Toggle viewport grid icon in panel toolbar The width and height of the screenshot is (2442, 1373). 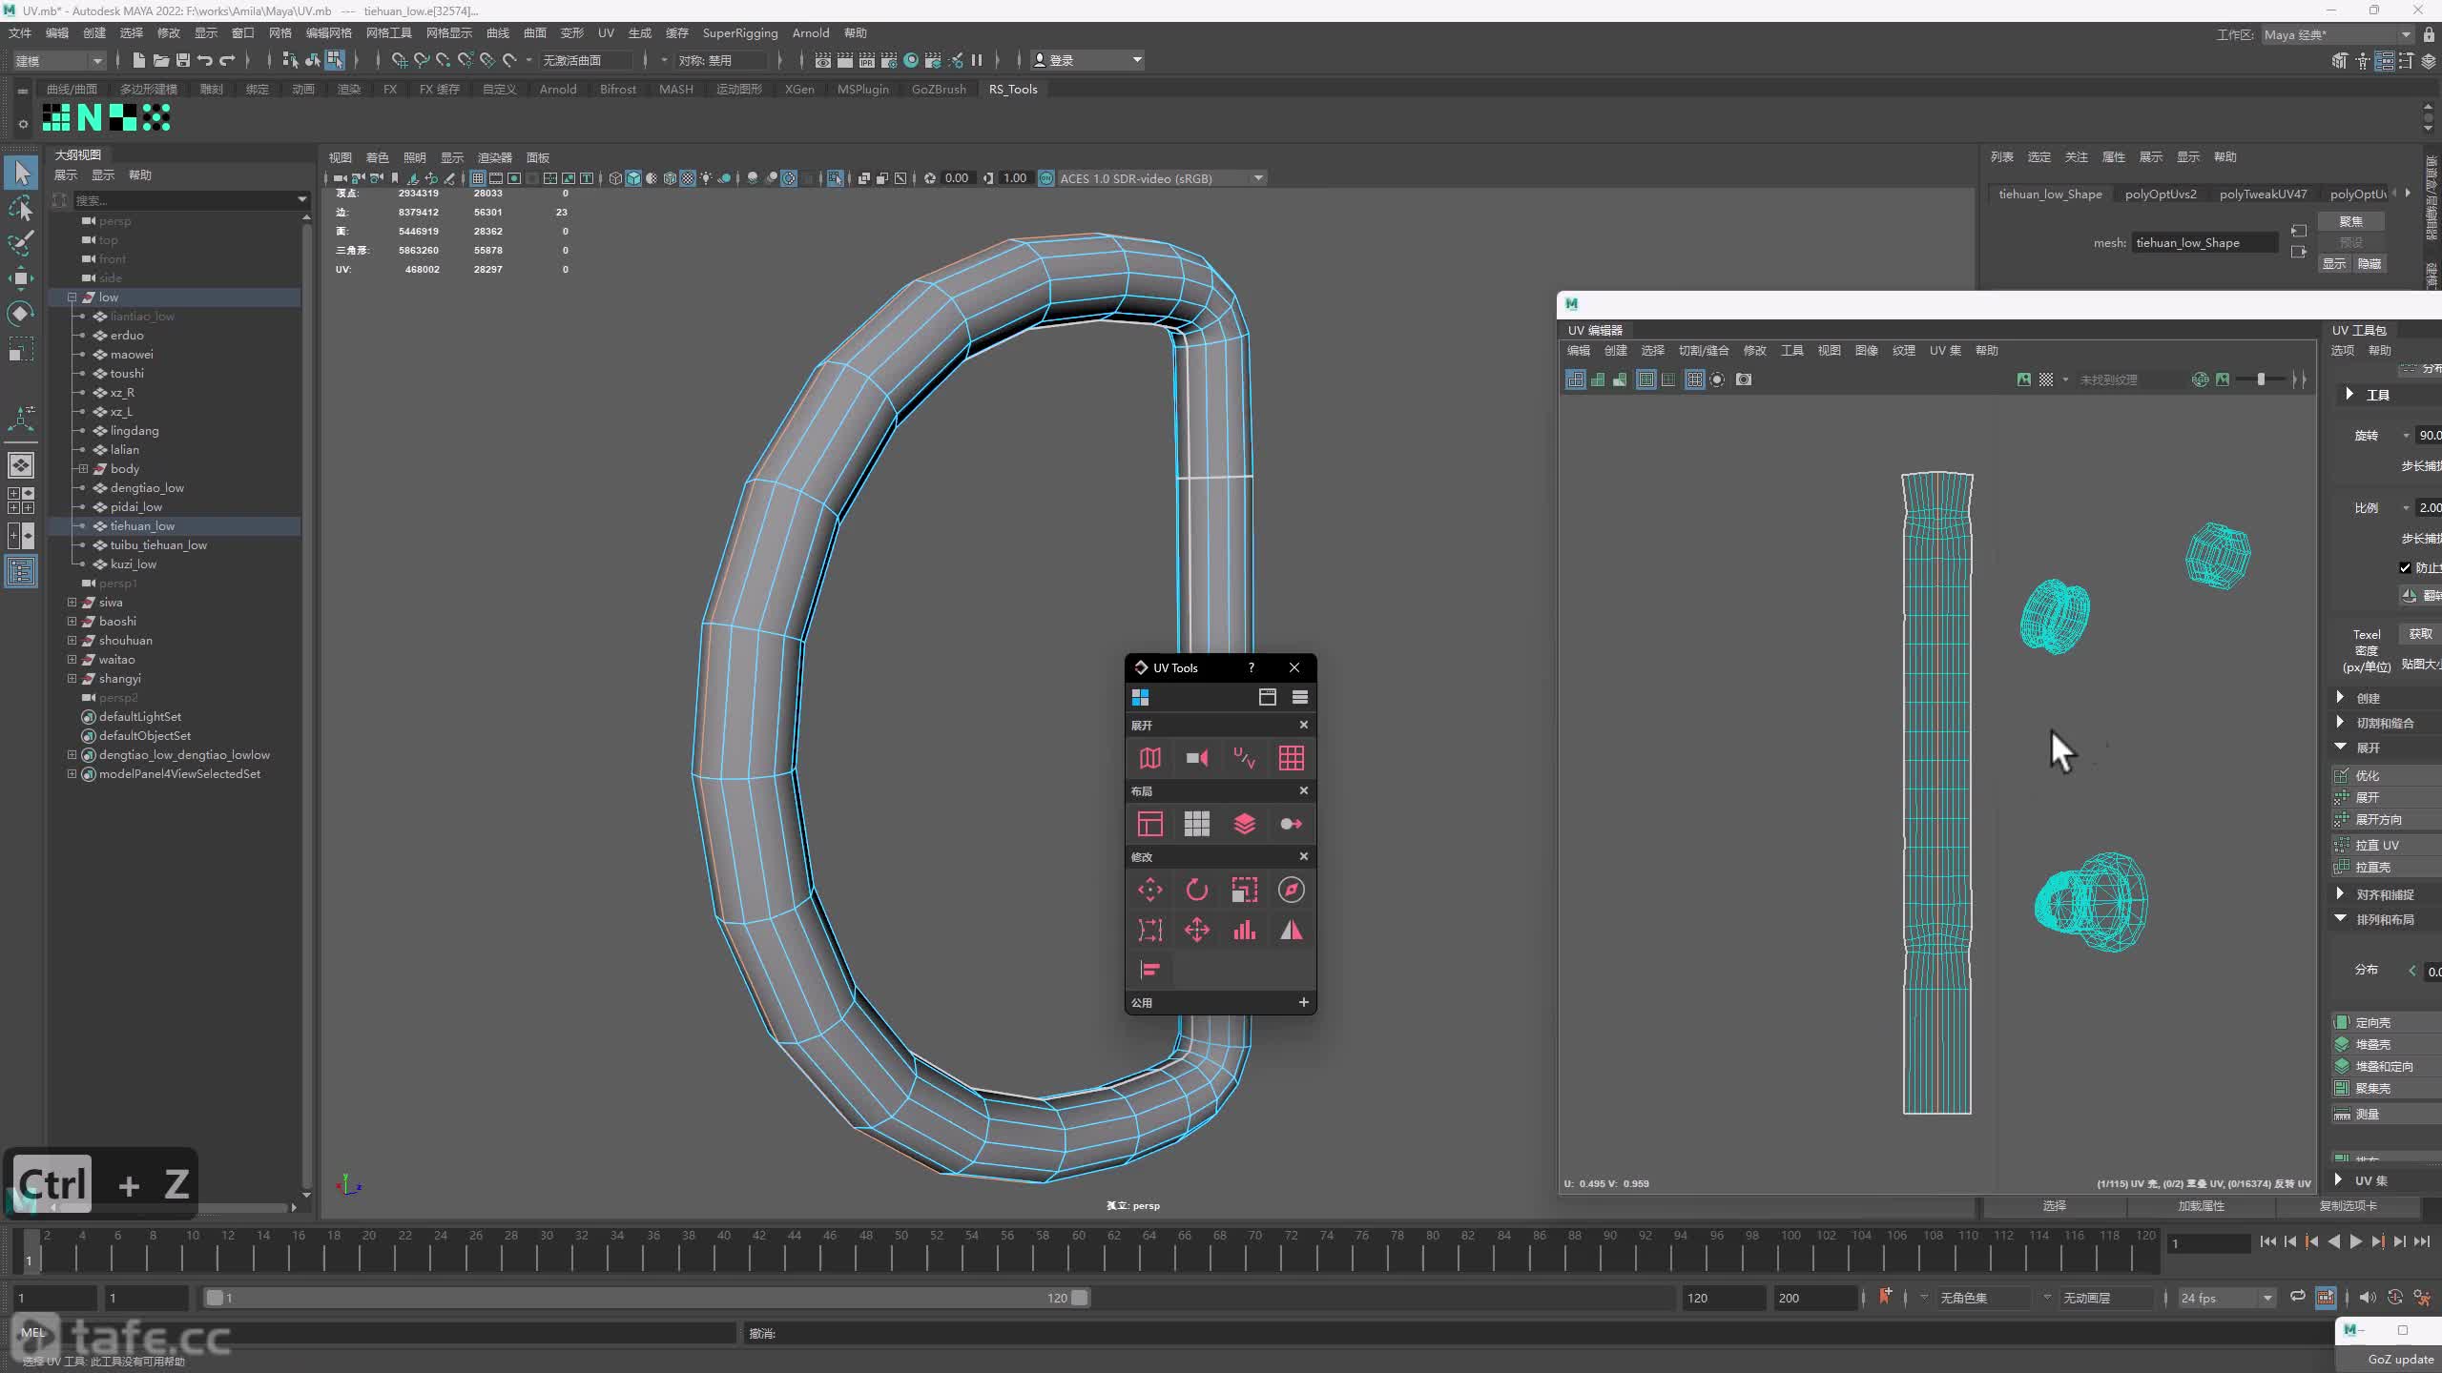tap(478, 178)
